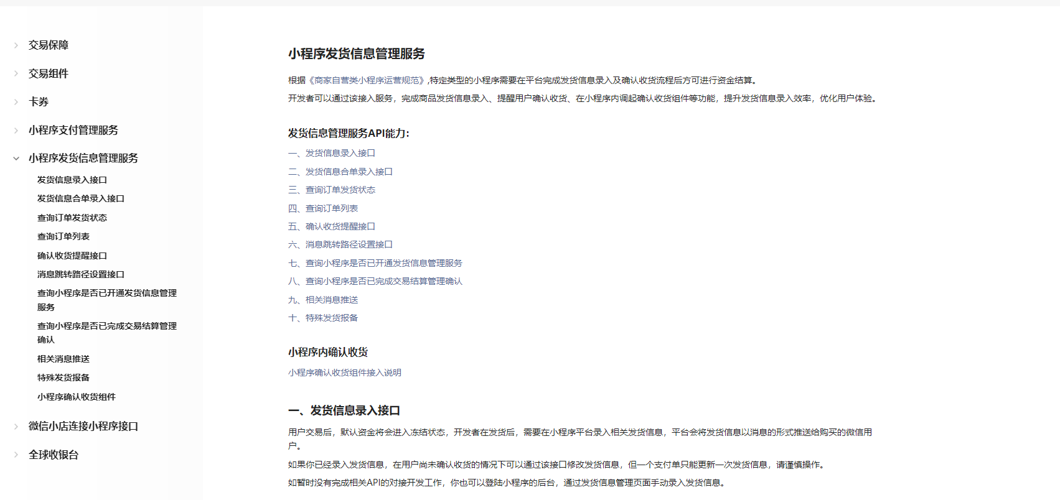
Task: Open the 小程序确认收货组件接入说明 link
Action: (345, 373)
